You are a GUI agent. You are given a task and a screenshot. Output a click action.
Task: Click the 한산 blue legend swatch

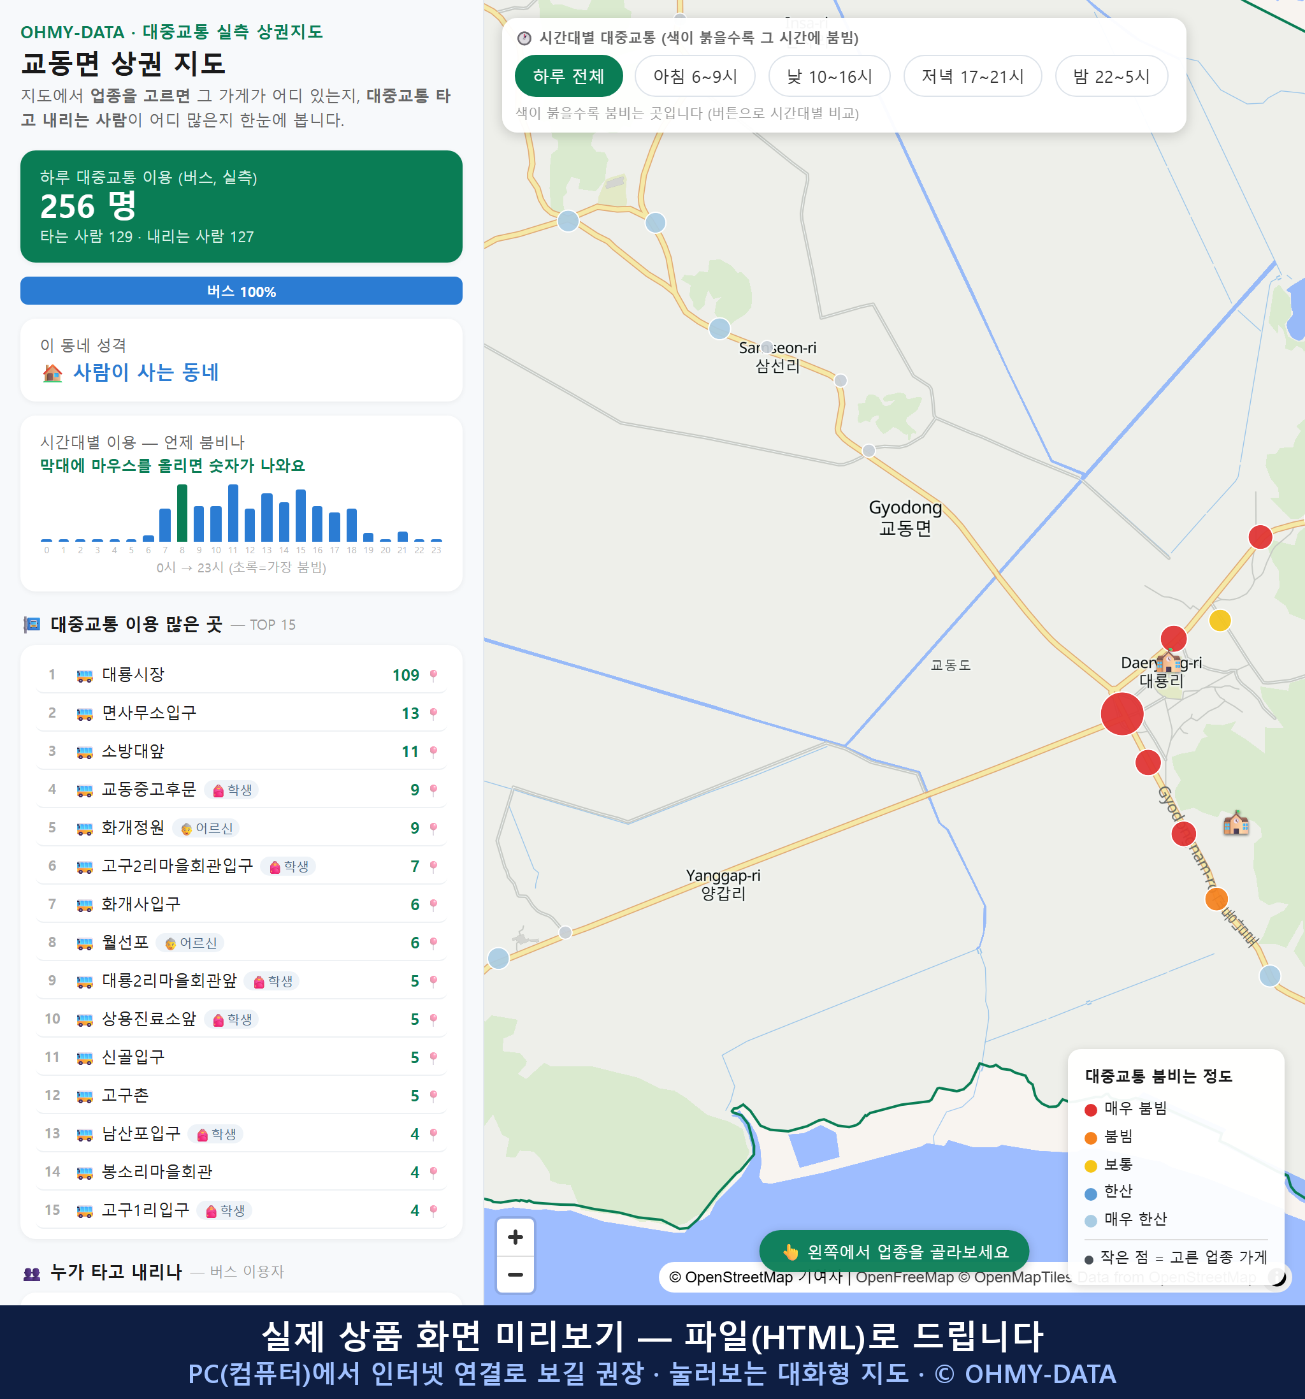[1090, 1194]
